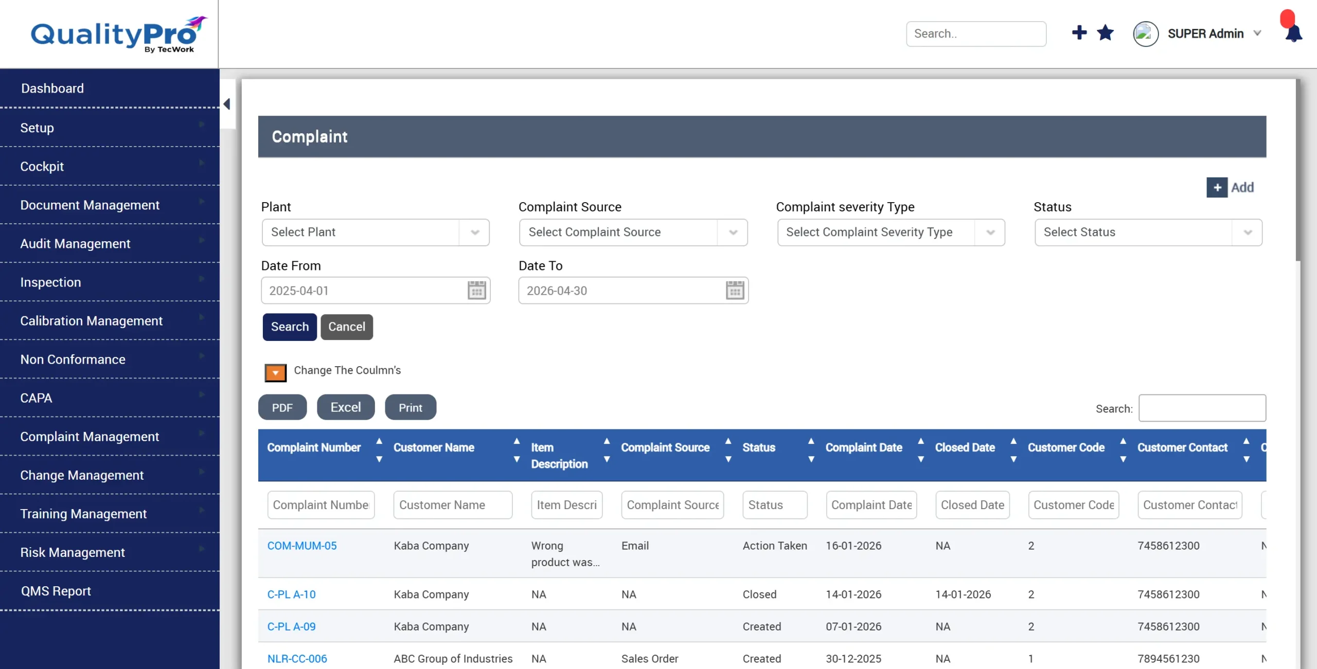Sort by Status column arrows
The image size is (1317, 669).
coord(811,450)
